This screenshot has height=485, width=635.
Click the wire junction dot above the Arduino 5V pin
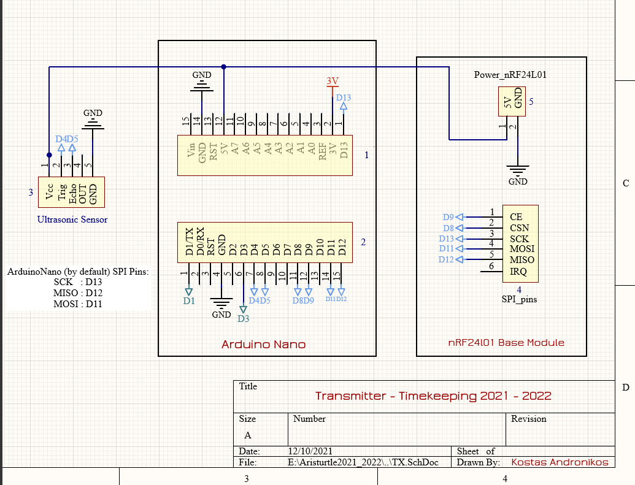tap(224, 67)
